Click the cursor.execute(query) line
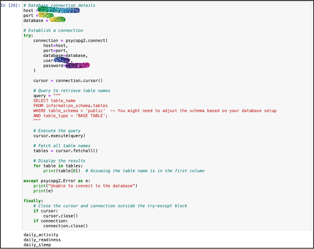This screenshot has height=249, width=314. point(59,136)
